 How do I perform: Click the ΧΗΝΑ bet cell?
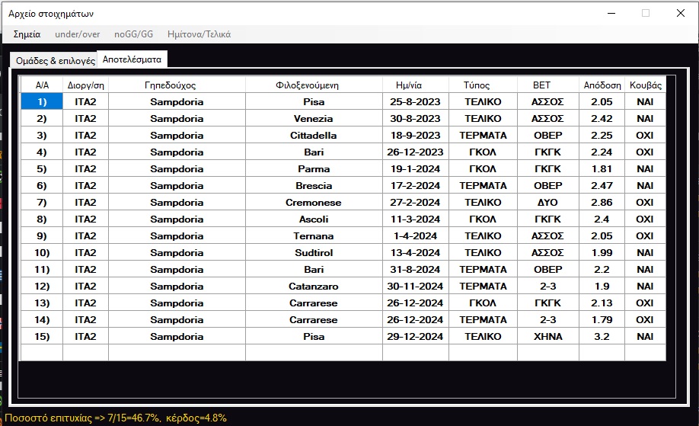coord(547,337)
